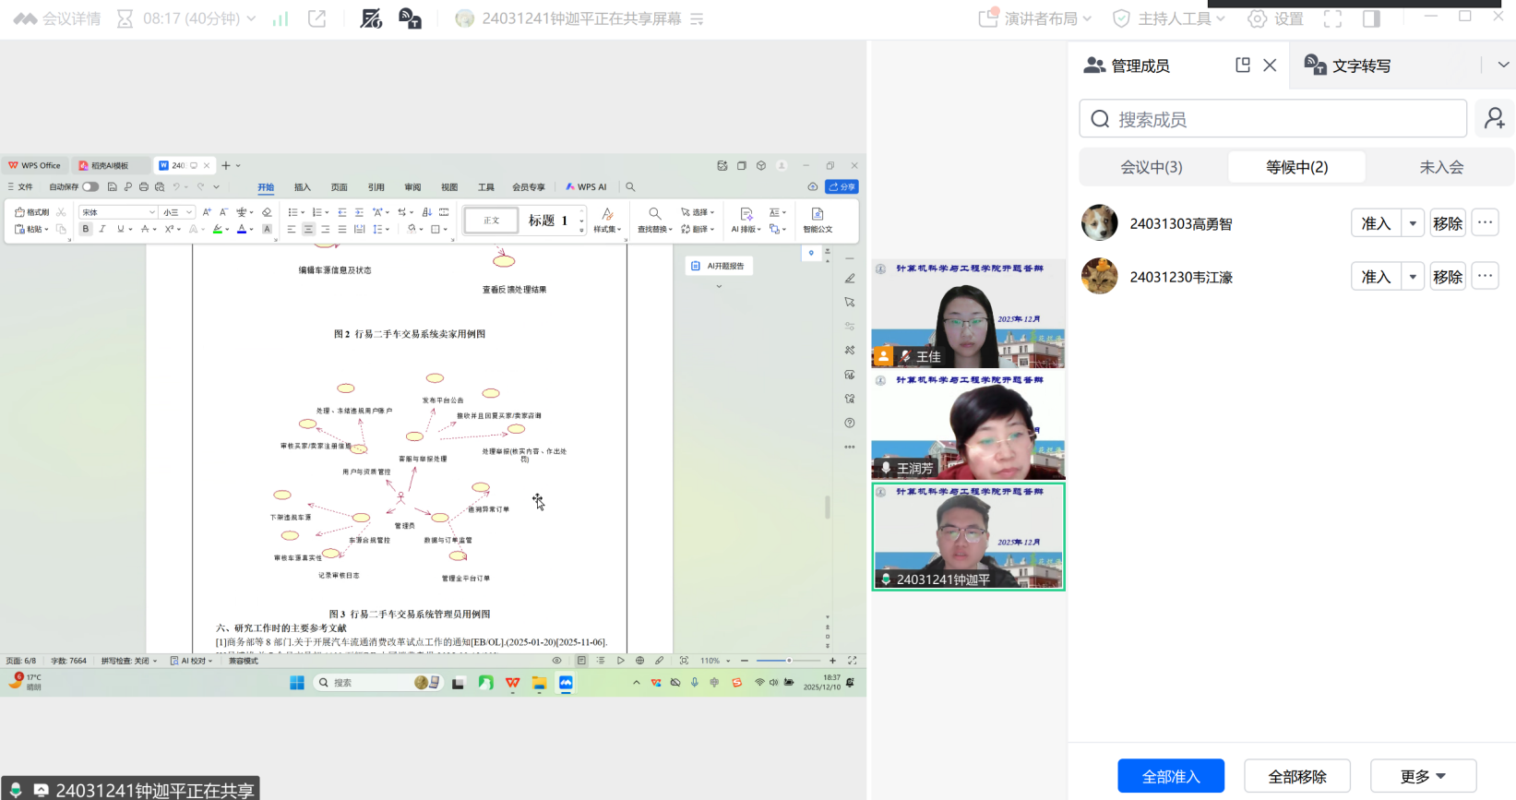Click the invite member icon beside search
Viewport: 1516px width, 800px height.
(x=1494, y=119)
